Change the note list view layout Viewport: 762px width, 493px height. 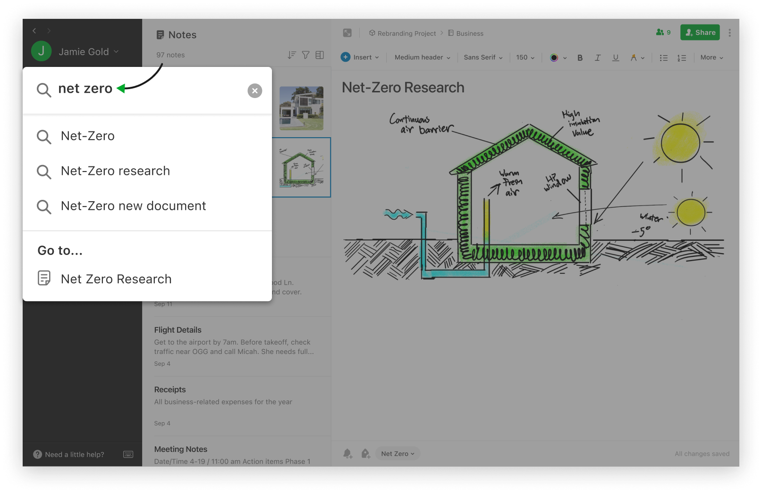point(320,55)
